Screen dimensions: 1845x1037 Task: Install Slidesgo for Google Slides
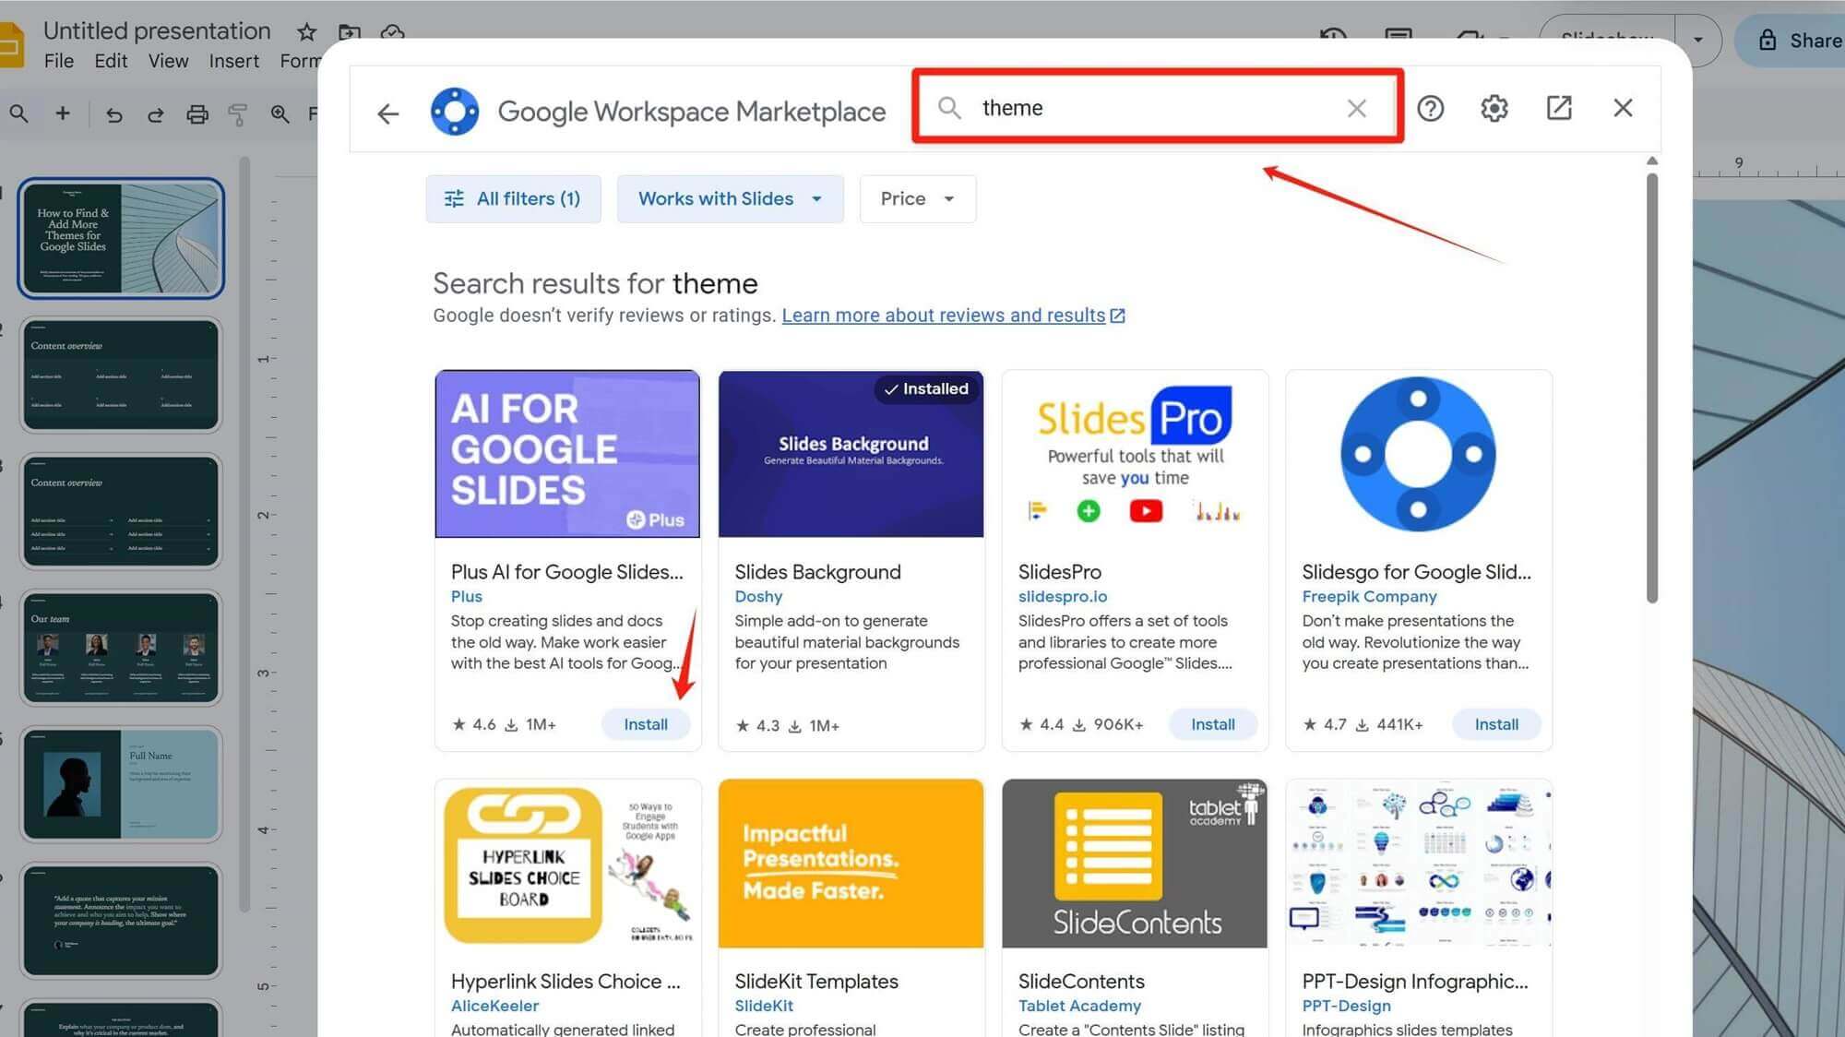click(x=1496, y=724)
